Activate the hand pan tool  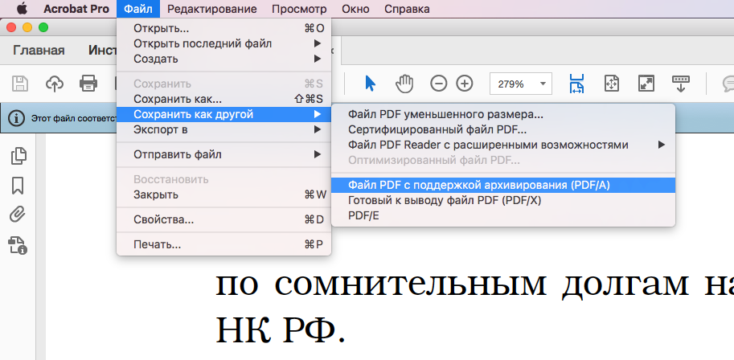click(x=404, y=84)
